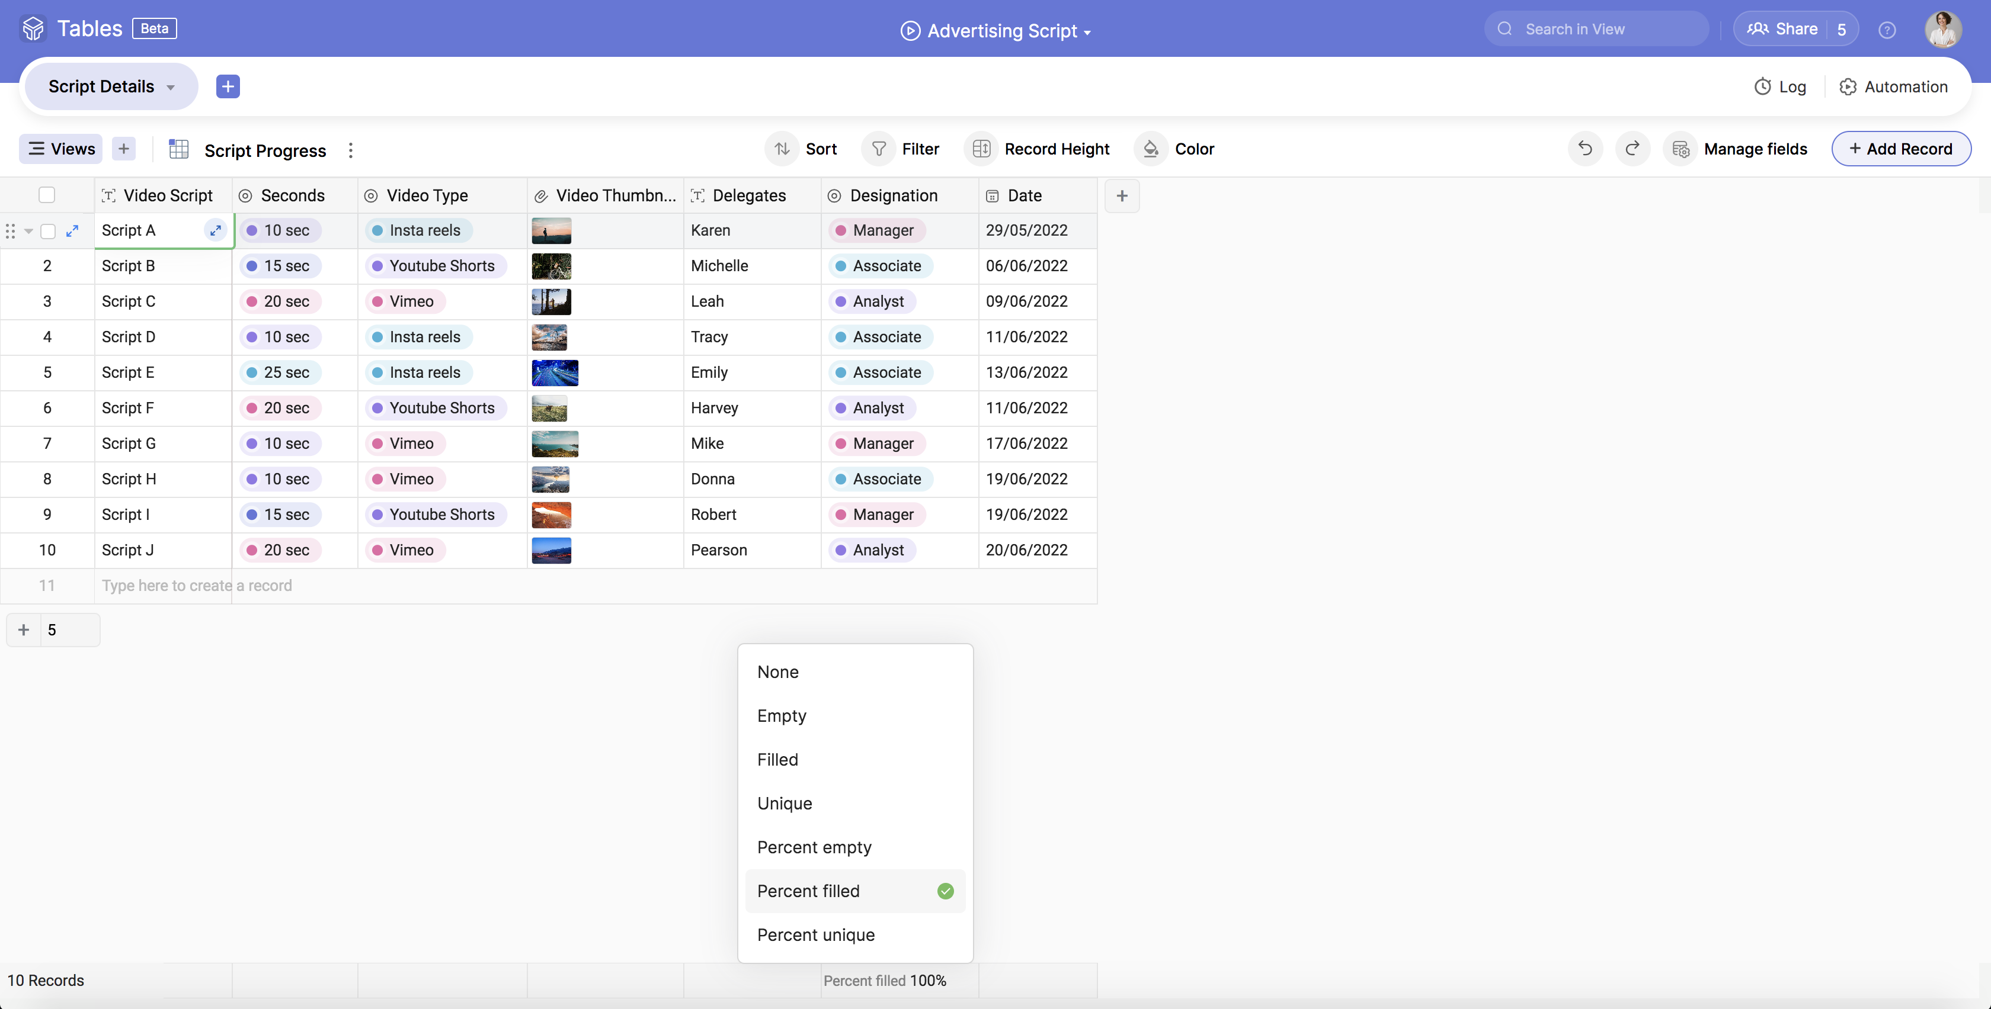Open the help question mark icon

pyautogui.click(x=1887, y=30)
